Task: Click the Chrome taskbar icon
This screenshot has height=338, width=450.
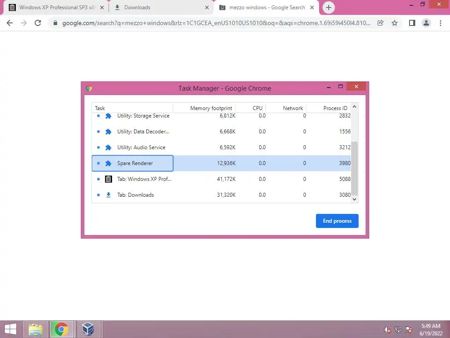Action: click(62, 329)
